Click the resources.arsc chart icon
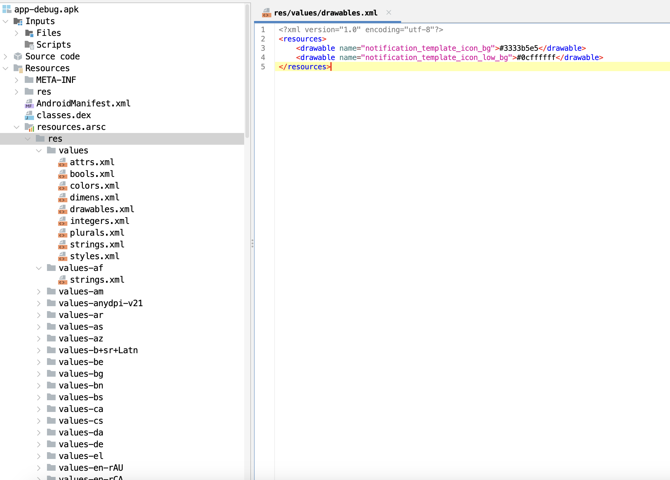Viewport: 670px width, 480px height. (29, 127)
